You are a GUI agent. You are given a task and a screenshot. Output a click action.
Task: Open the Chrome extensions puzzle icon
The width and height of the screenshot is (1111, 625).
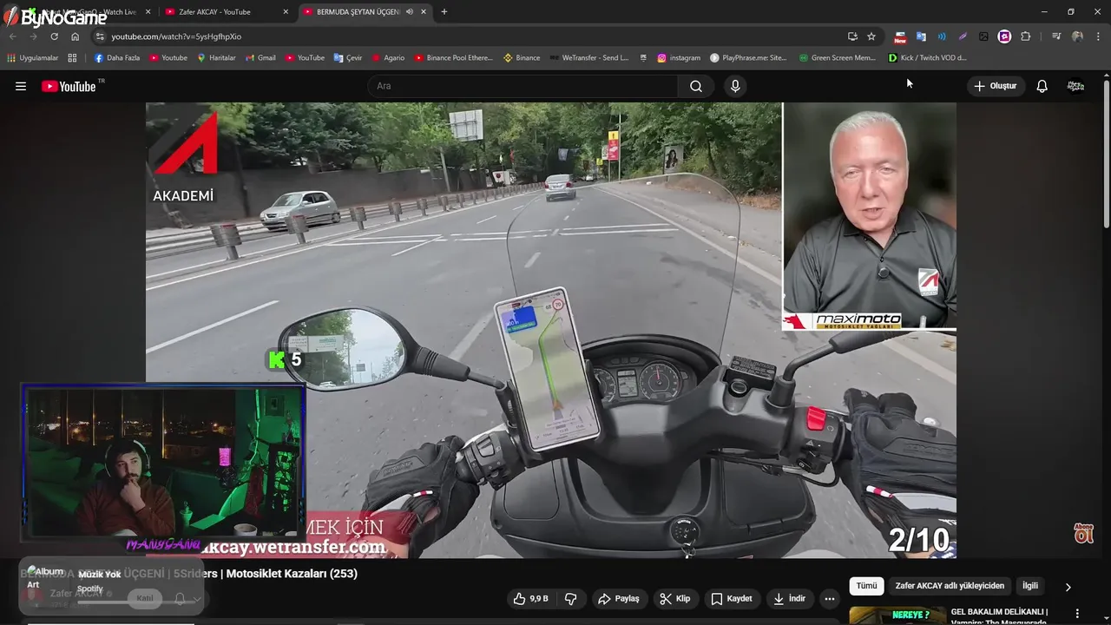(1026, 36)
